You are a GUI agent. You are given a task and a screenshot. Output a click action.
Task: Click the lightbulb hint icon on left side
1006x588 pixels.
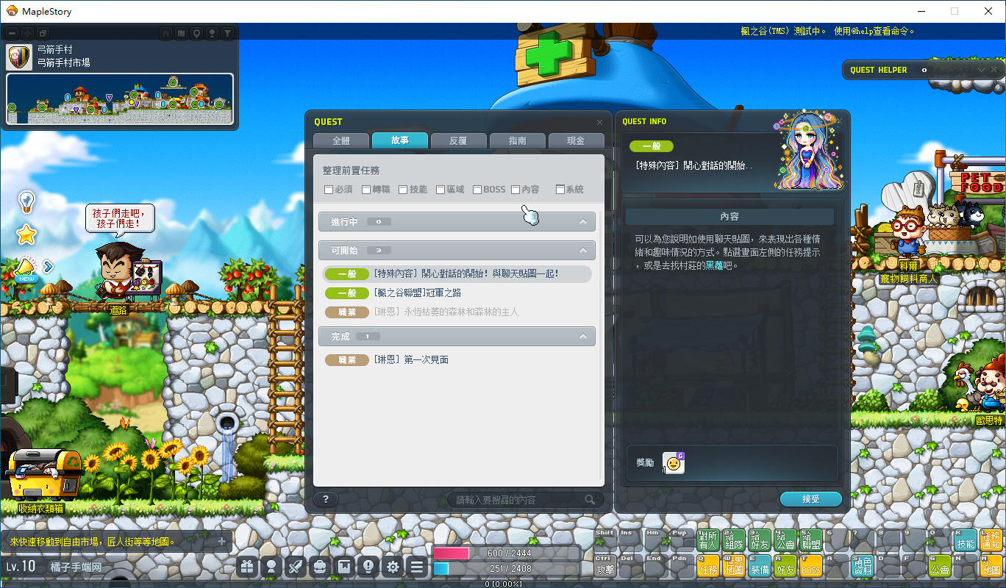coord(27,201)
